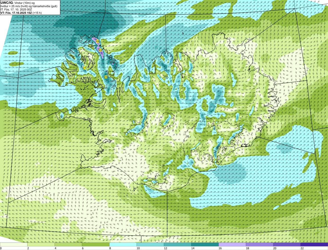Click the 20–22 m/s violet legend swatch

pos(287,245)
